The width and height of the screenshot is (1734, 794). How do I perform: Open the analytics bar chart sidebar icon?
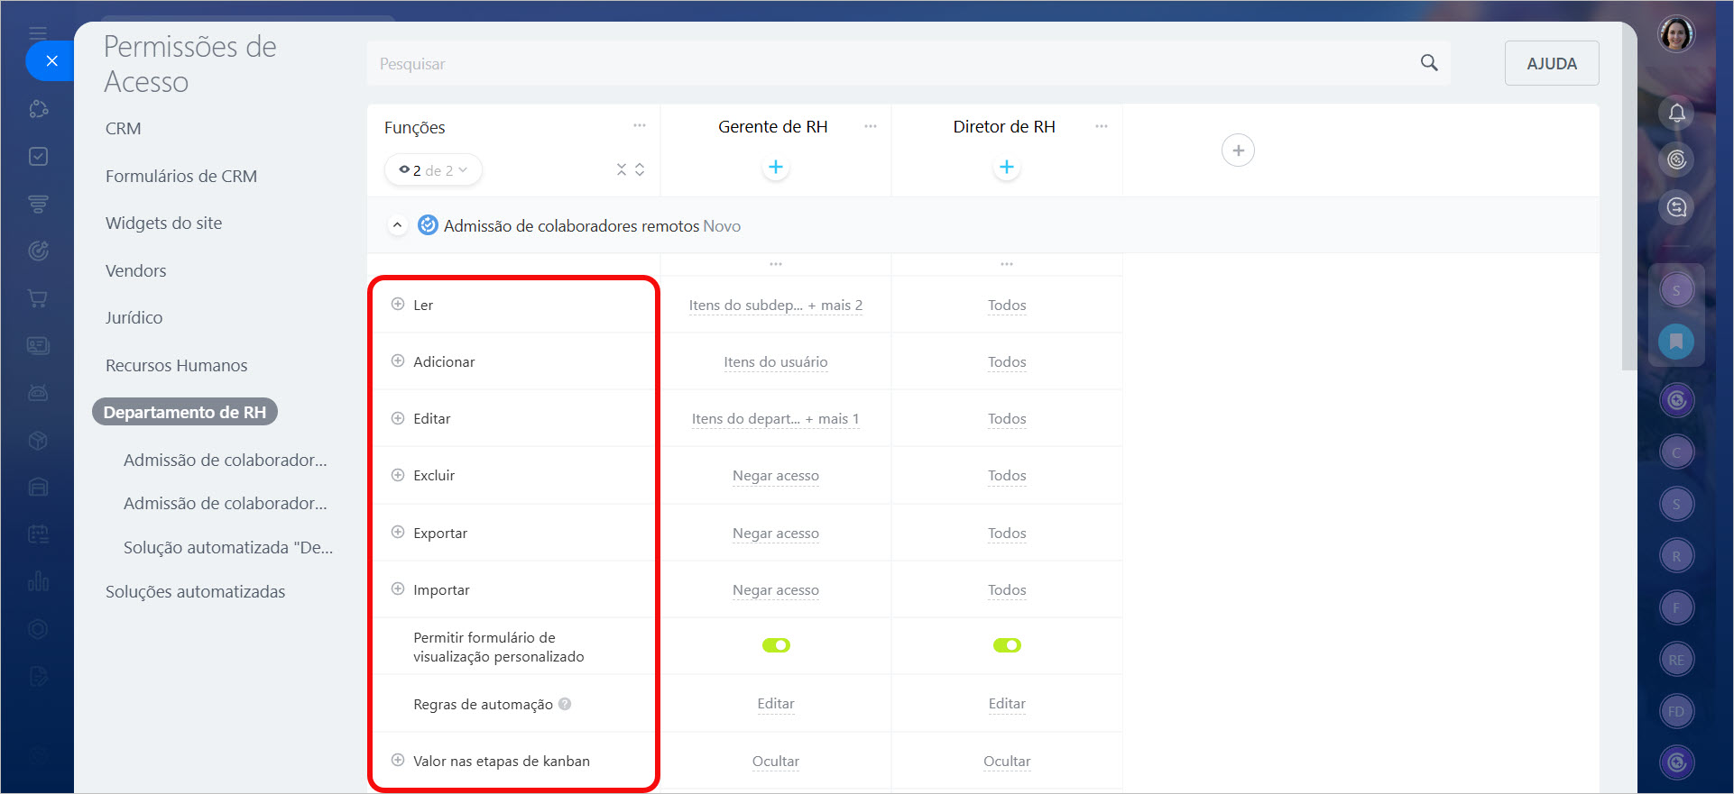click(x=38, y=581)
